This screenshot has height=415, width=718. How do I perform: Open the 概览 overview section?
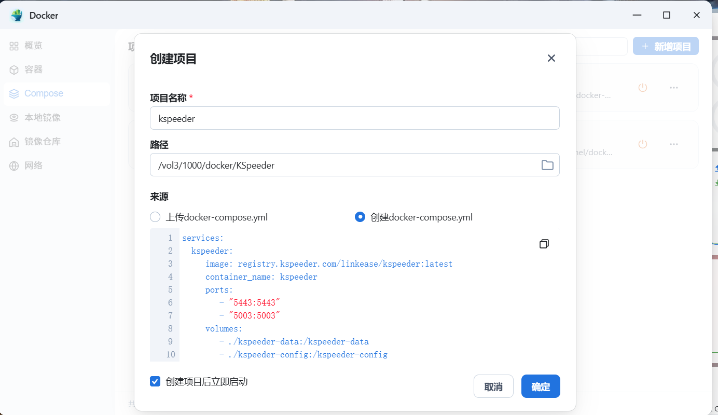point(26,46)
